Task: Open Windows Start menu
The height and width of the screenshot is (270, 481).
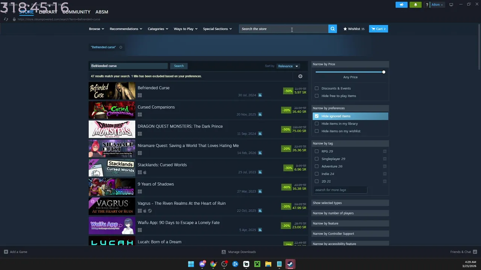Action: click(191, 264)
